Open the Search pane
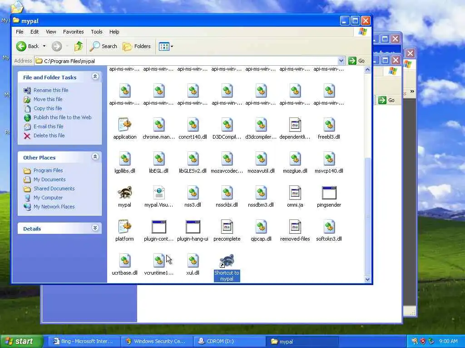Screen dimensions: 465x348 [104, 46]
